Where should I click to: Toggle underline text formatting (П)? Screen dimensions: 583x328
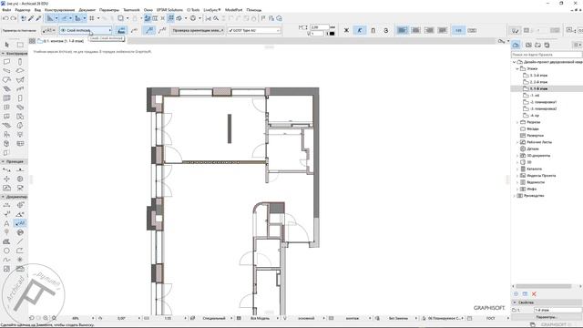coord(373,30)
